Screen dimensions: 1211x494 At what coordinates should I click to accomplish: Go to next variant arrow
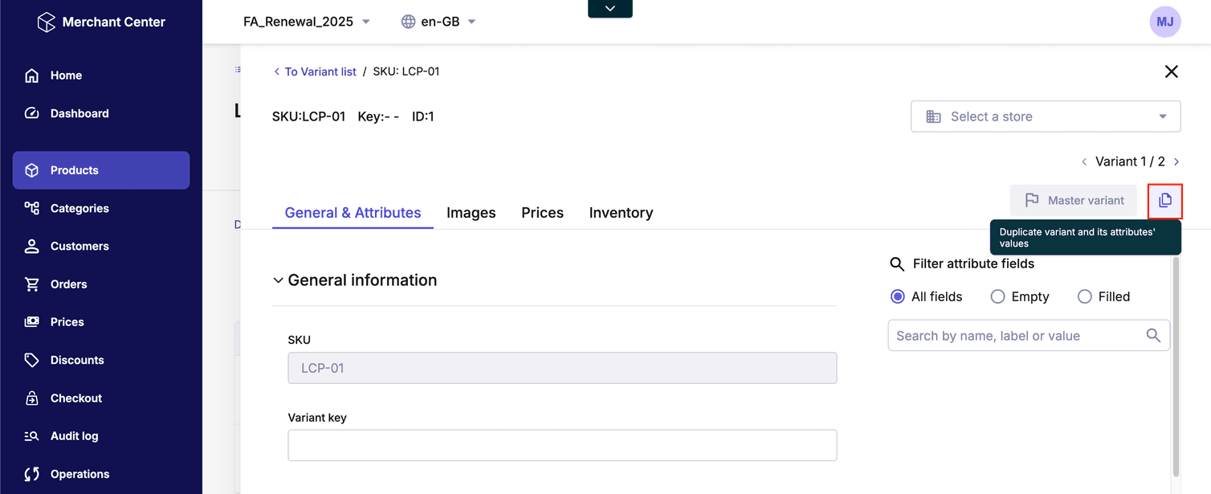pyautogui.click(x=1176, y=161)
